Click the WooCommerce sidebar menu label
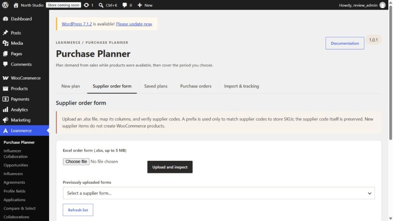The height and width of the screenshot is (221, 393). coord(26,78)
